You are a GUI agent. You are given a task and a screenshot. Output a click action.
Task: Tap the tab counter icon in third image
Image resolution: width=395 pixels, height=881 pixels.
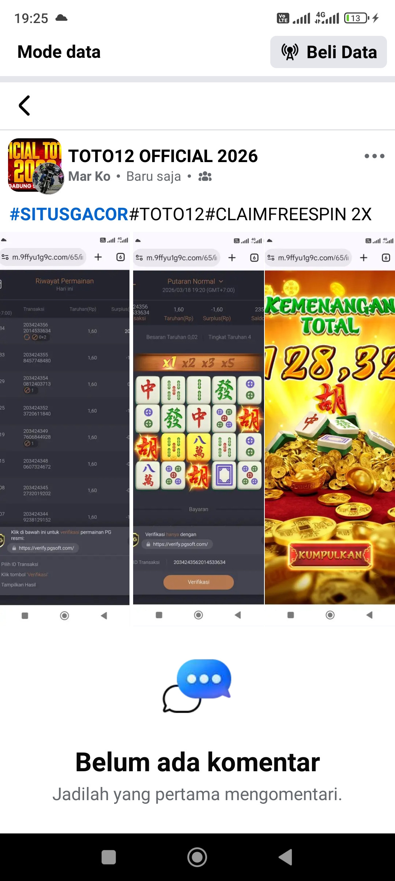coord(386,258)
